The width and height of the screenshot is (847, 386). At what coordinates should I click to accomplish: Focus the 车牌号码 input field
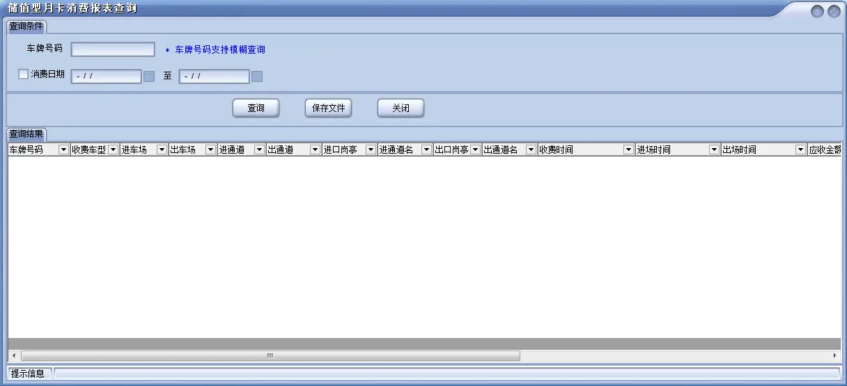(113, 49)
